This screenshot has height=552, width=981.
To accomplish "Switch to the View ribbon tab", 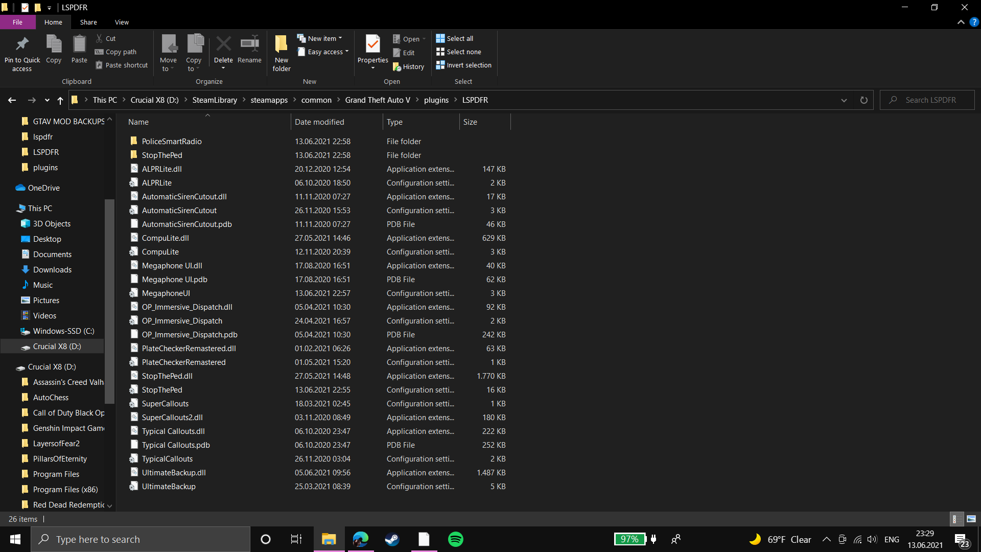I will pos(122,22).
